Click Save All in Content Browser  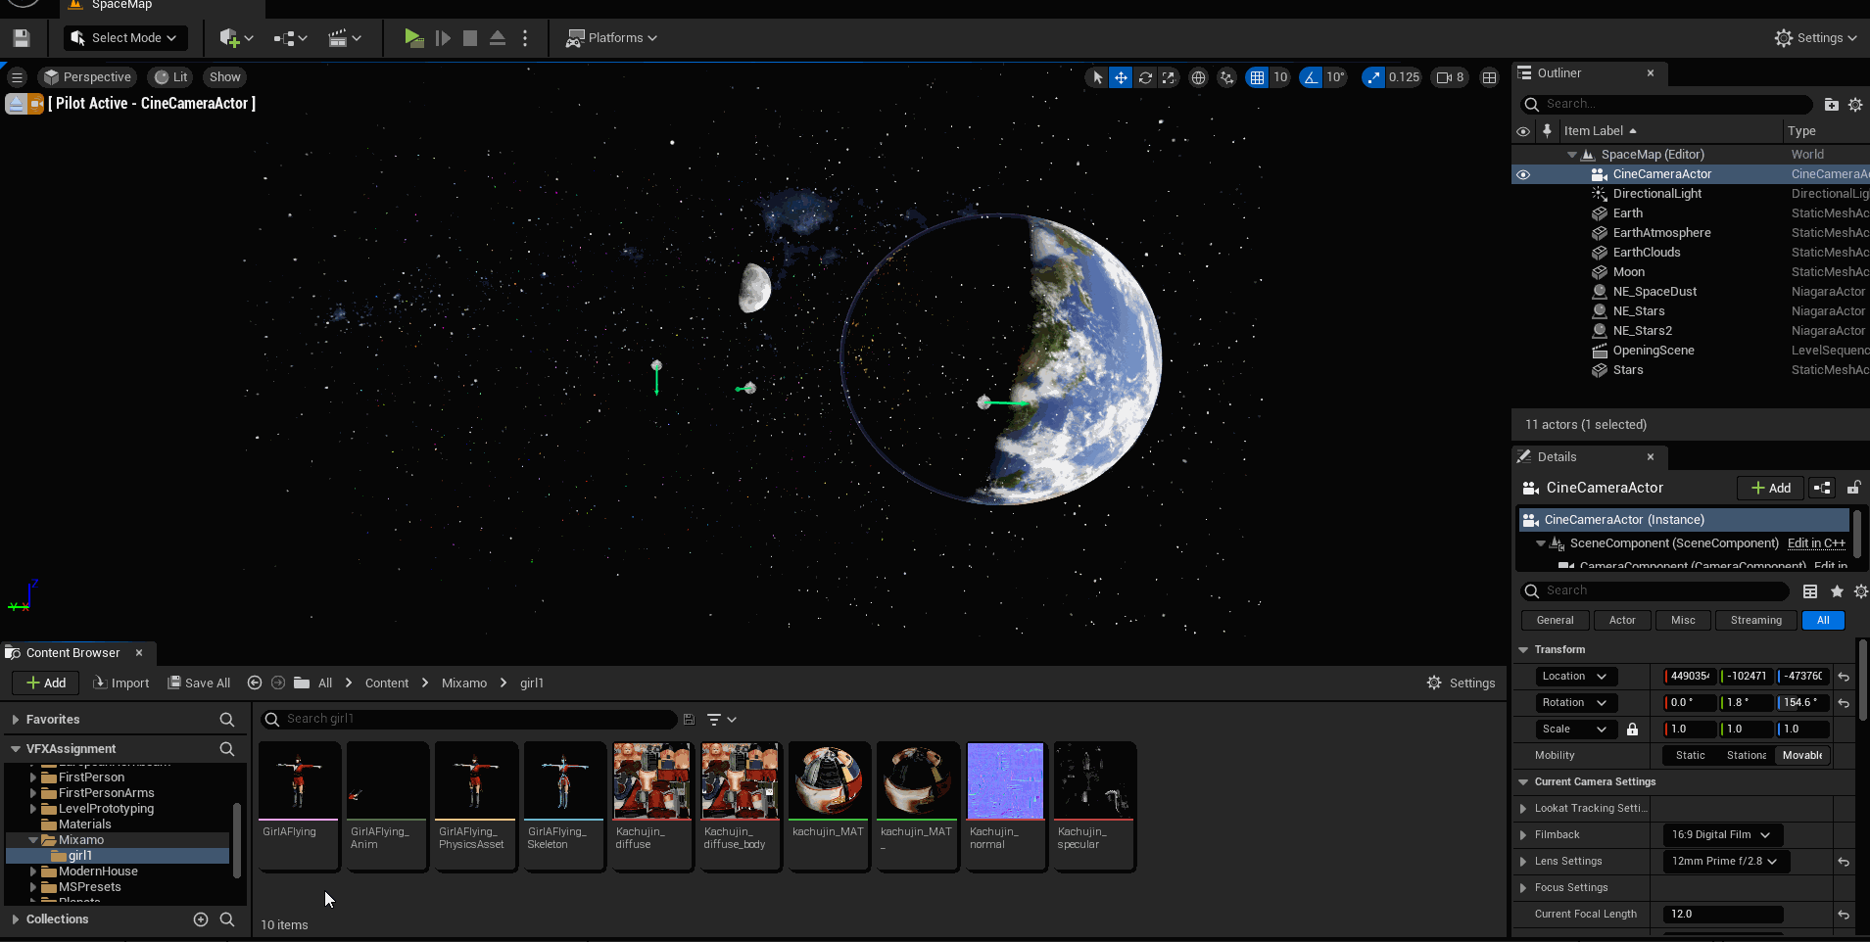click(199, 683)
